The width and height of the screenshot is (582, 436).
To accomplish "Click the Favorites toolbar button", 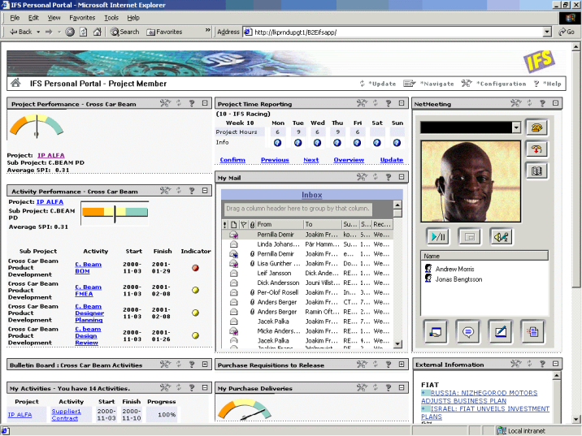I will pos(164,32).
